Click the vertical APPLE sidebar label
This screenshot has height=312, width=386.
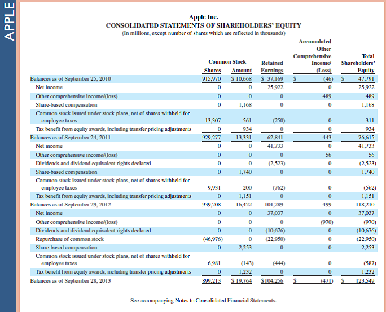[10, 21]
